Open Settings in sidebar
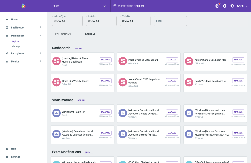 [15, 157]
